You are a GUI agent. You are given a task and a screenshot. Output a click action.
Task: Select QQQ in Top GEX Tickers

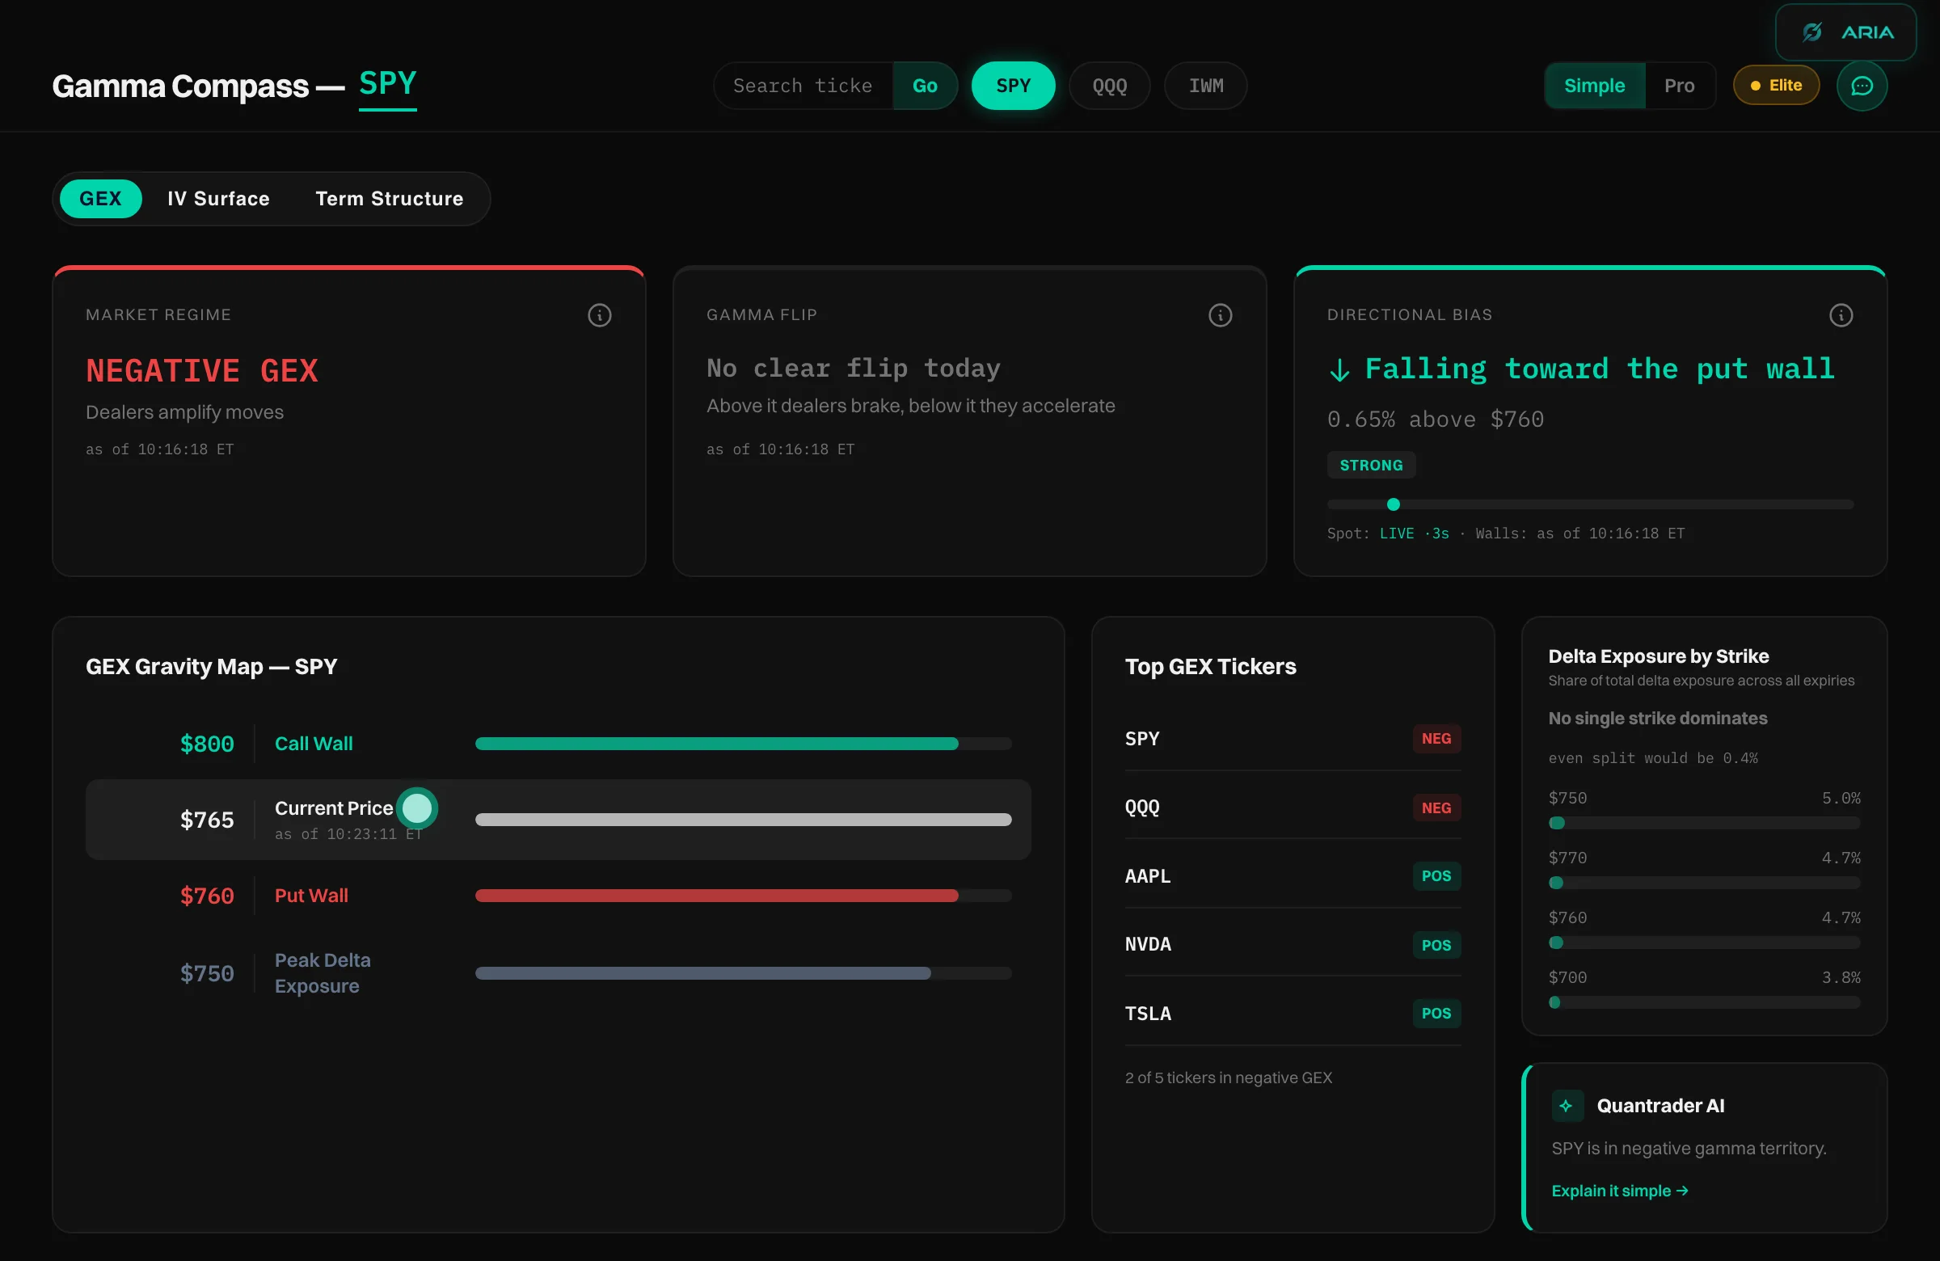[x=1293, y=807]
